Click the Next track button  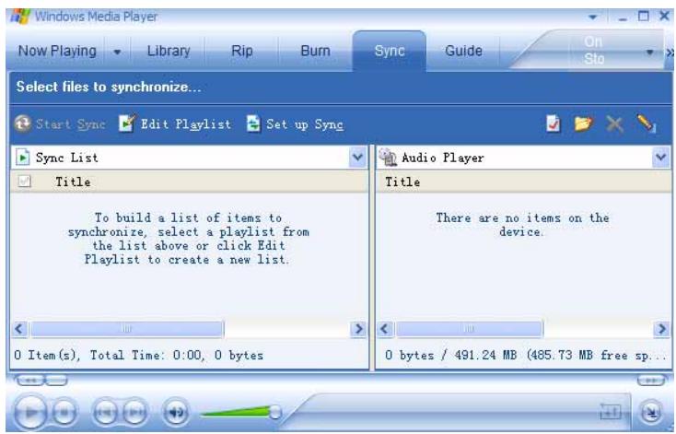(x=135, y=413)
